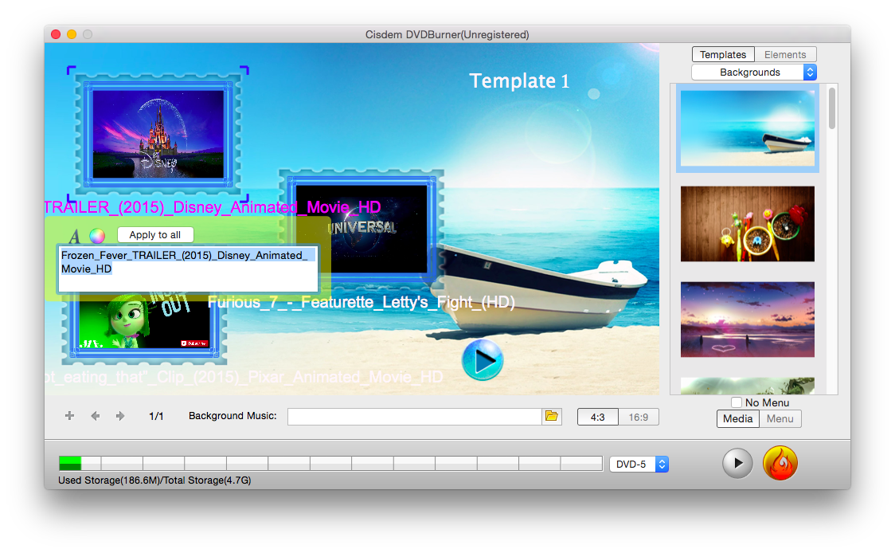Image resolution: width=895 pixels, height=553 pixels.
Task: Open the DVD-5 disc type dropdown
Action: pyautogui.click(x=639, y=464)
